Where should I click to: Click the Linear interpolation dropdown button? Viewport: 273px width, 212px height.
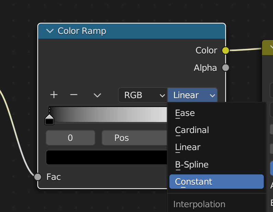192,95
